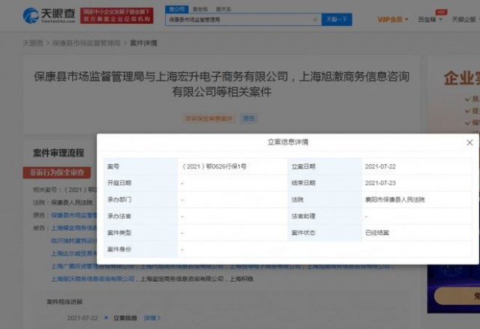This screenshot has height=329, width=480.
Task: Select the 非诉行为保全审查 red tab
Action: point(57,172)
